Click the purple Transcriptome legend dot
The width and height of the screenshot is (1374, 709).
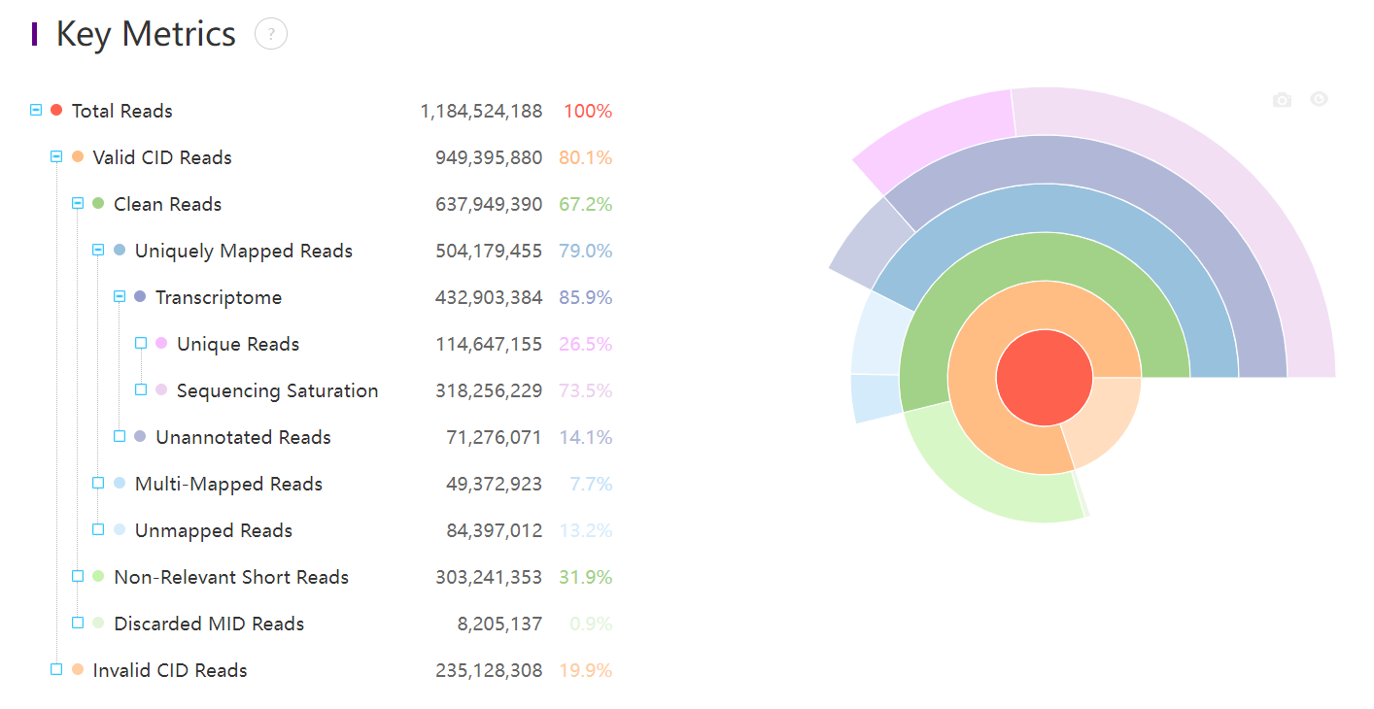click(x=140, y=296)
